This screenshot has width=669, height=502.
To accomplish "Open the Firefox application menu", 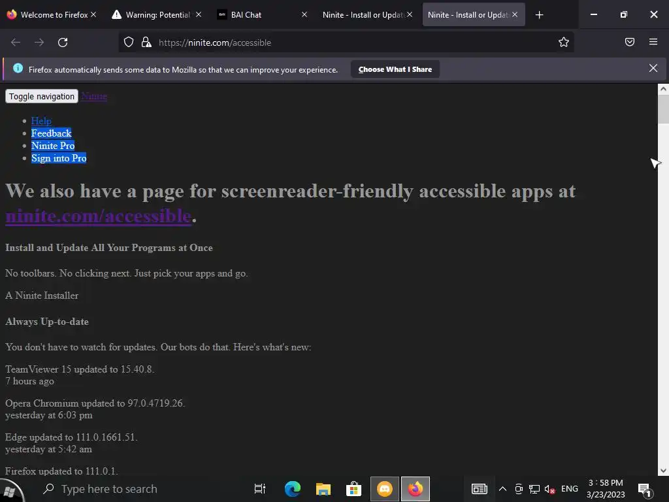I will (653, 42).
